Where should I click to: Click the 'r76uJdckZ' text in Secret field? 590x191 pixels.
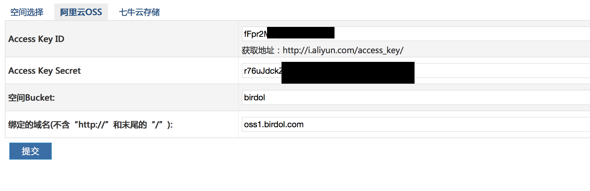263,71
